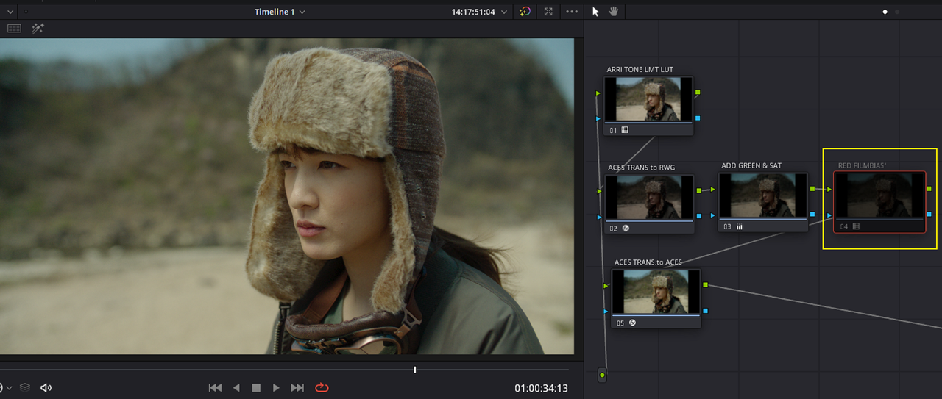Click the green RGB output of node 03
Screen dimensions: 942x399
[x=812, y=189]
